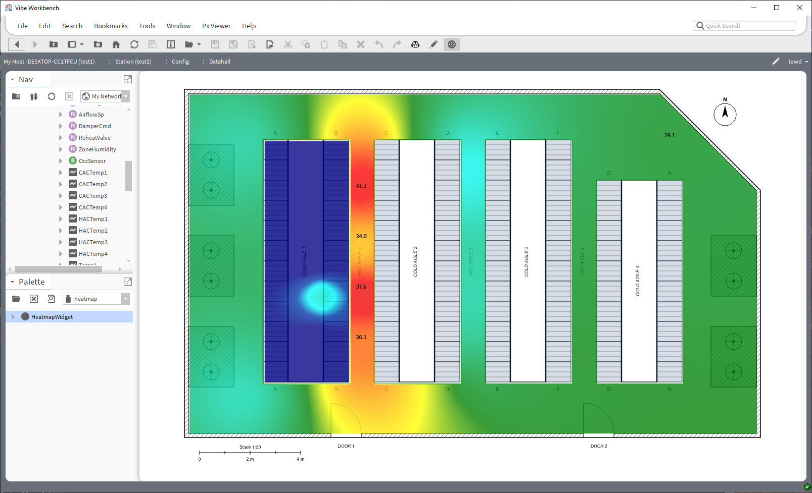Click the export page-arrow icon
The height and width of the screenshot is (493, 812).
(270, 44)
